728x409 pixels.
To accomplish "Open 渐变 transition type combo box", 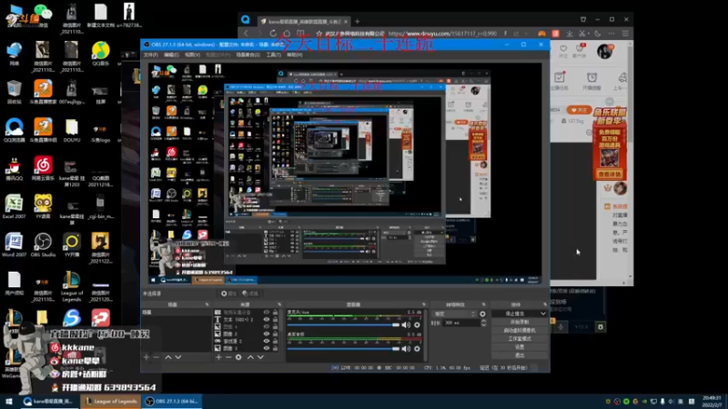I will (x=454, y=314).
